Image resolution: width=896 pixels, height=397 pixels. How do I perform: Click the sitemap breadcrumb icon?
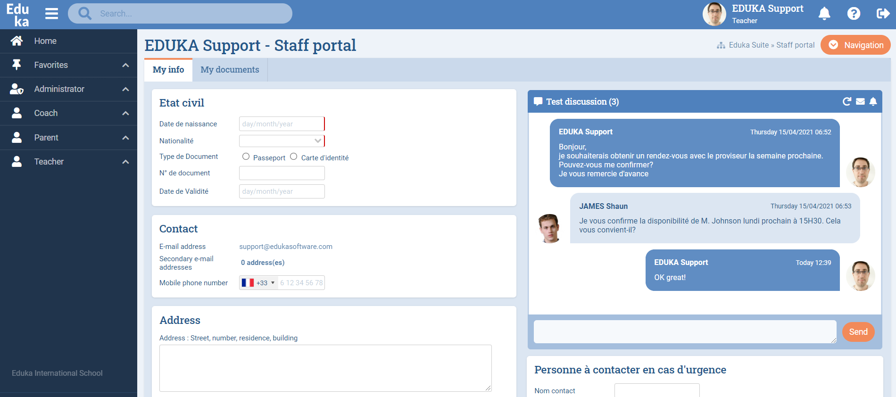click(721, 45)
